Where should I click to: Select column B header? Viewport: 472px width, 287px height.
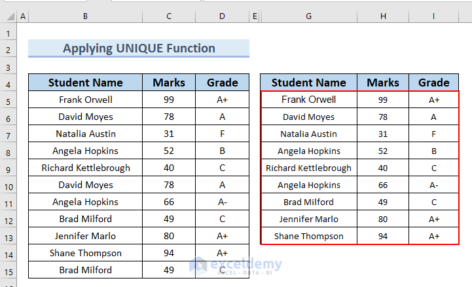click(x=85, y=15)
